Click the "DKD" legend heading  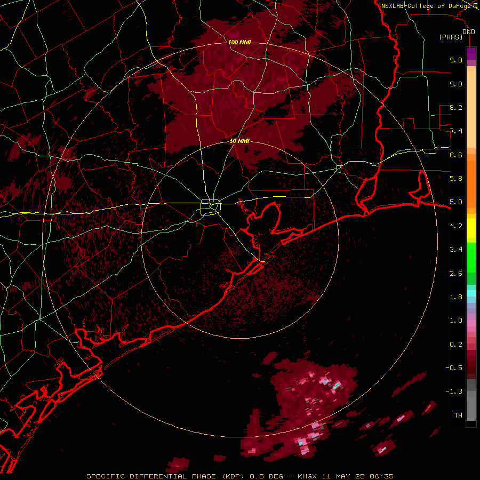point(469,32)
